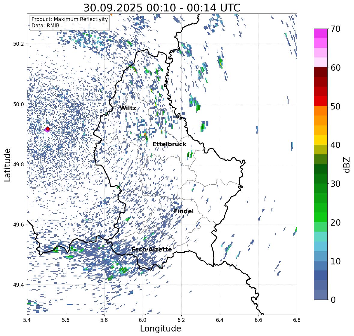Viewport: 354px width, 336px height.
Task: Click the cross marker below Wiltz label
Action: (129, 113)
